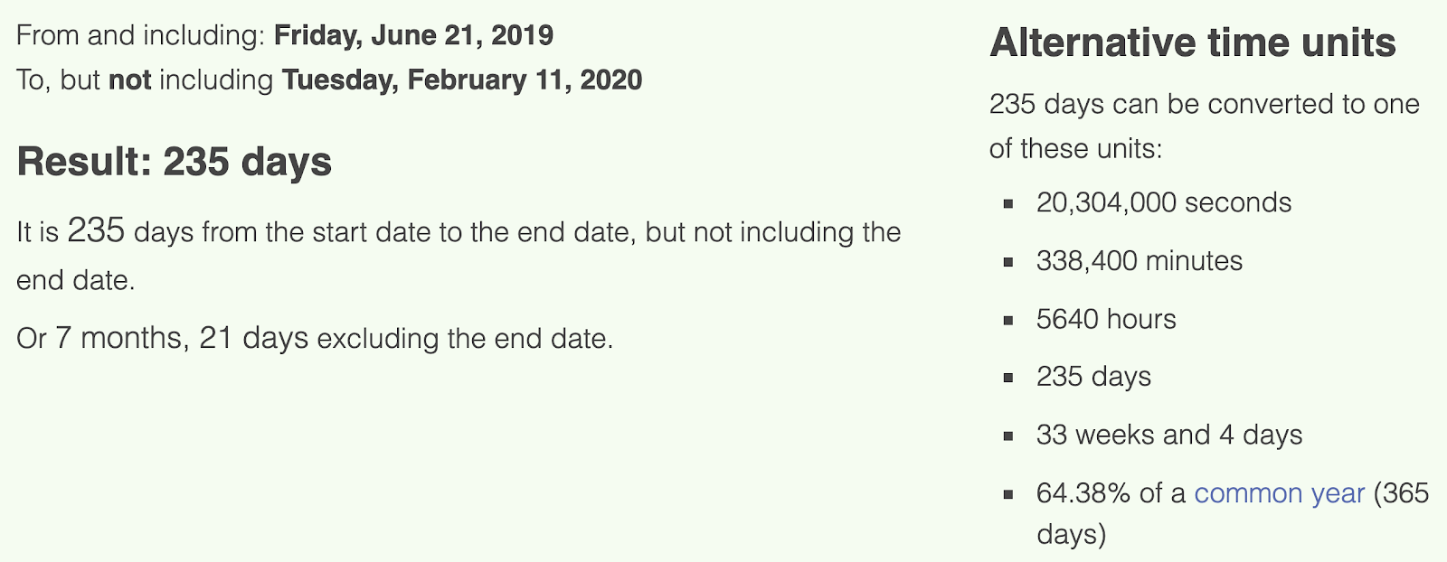The height and width of the screenshot is (562, 1447).
Task: Click the 33 weeks and 4 days entry
Action: pos(1169,435)
